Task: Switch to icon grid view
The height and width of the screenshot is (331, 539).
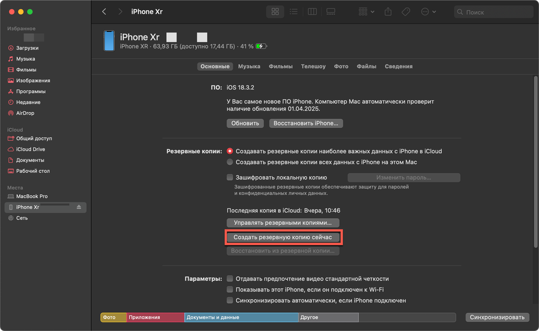Action: point(275,11)
